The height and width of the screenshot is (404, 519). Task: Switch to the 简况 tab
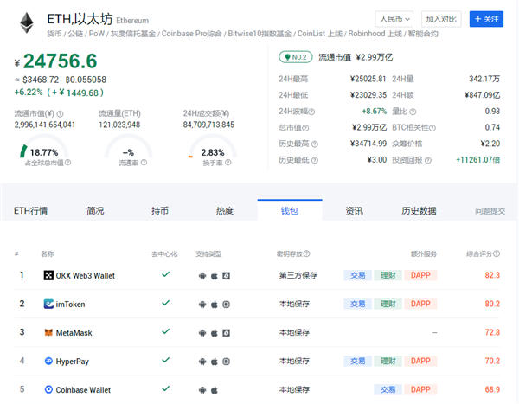pyautogui.click(x=95, y=210)
